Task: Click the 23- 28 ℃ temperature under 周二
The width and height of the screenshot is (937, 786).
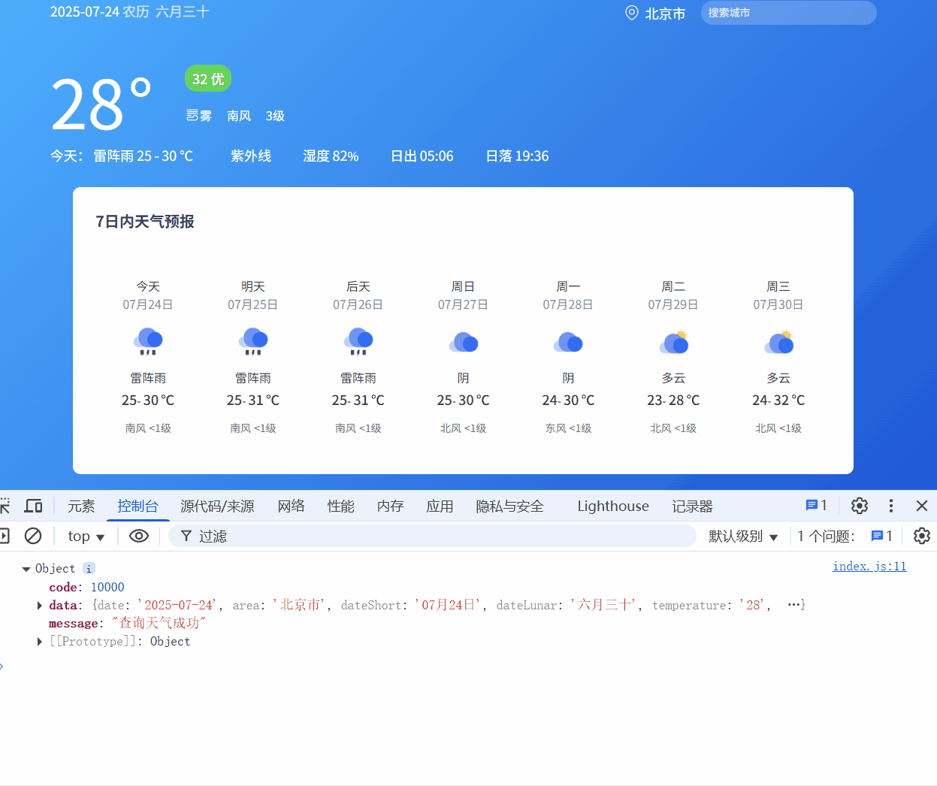Action: click(673, 401)
